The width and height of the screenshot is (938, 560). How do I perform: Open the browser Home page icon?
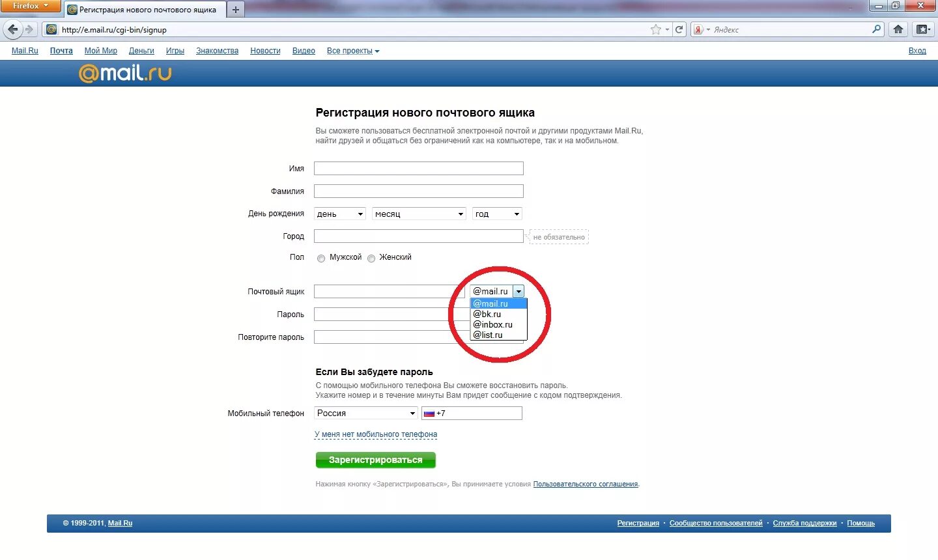[898, 29]
